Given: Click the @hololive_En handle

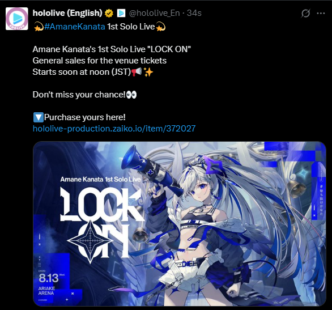Looking at the screenshot, I should tap(154, 13).
